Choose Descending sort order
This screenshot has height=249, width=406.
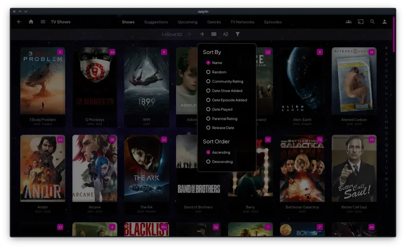pos(219,161)
